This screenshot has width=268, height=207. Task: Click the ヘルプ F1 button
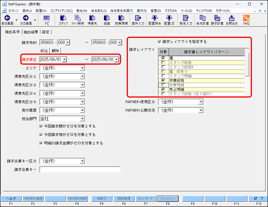[11, 199]
